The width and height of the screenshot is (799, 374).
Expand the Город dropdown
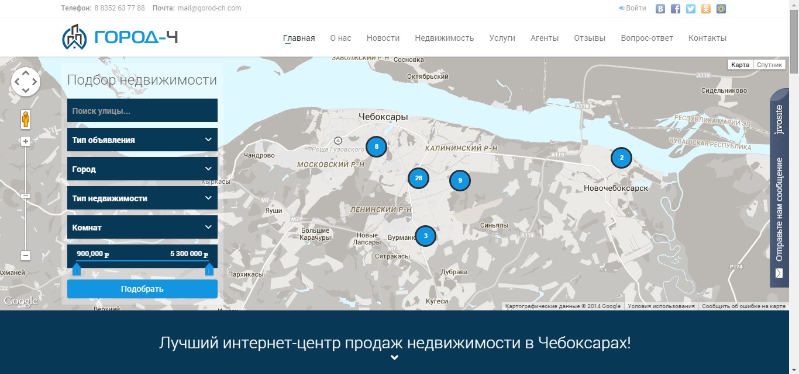click(x=142, y=169)
